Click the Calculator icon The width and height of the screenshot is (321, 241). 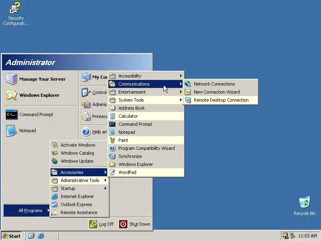click(112, 116)
